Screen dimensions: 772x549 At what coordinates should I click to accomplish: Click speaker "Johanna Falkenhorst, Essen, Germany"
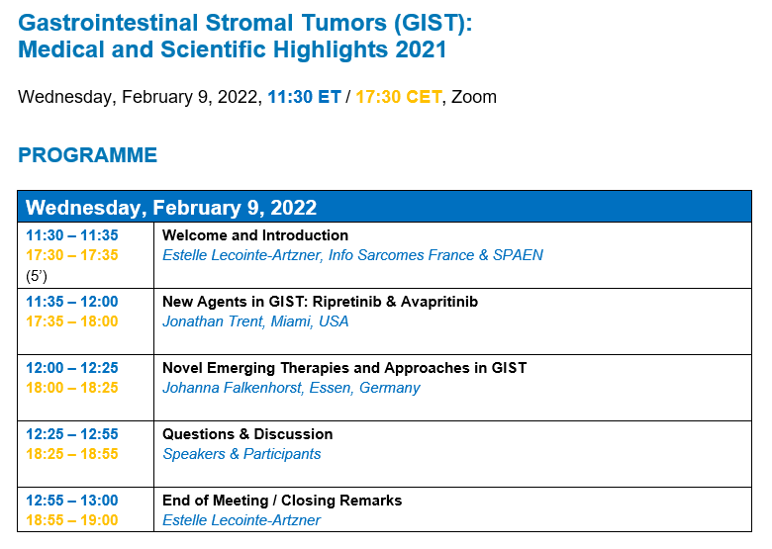(291, 388)
